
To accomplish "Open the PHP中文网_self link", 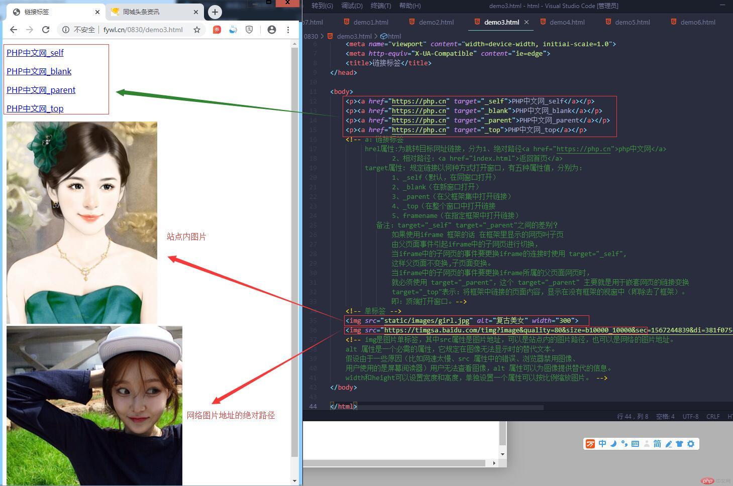I will click(x=35, y=53).
